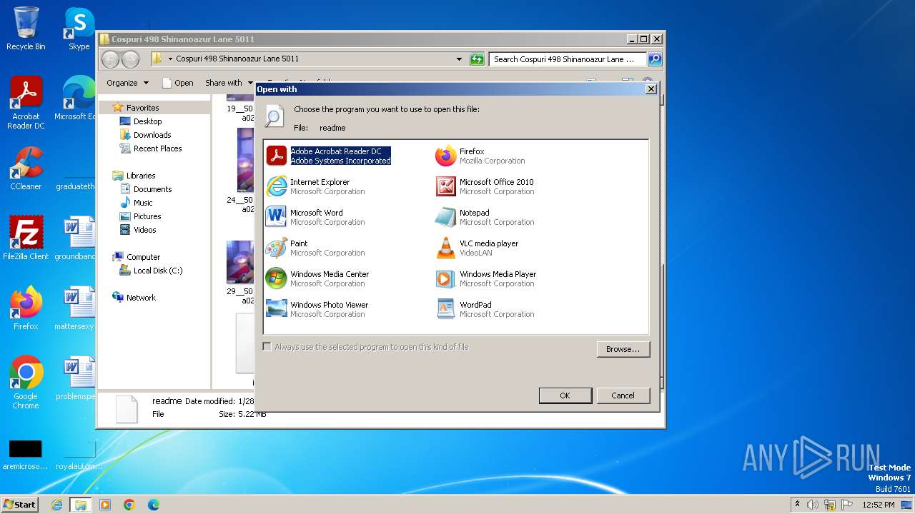Open Share with dropdown menu
The image size is (915, 514).
pyautogui.click(x=229, y=83)
